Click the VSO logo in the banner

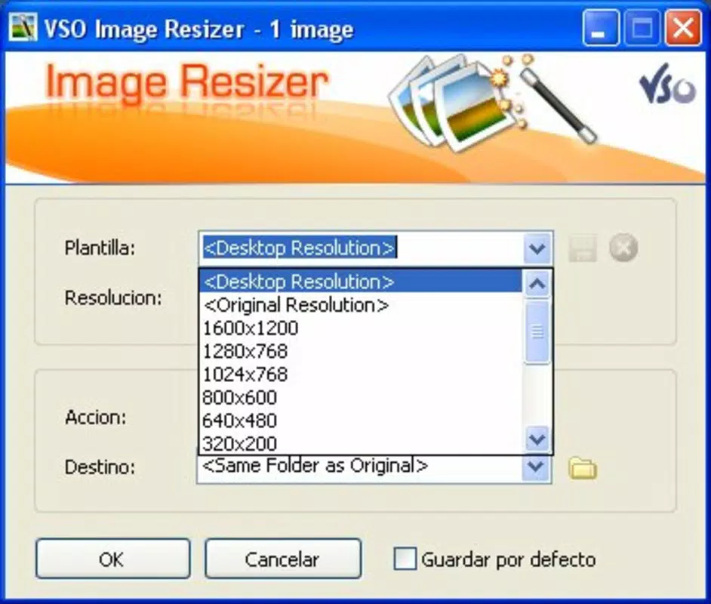pyautogui.click(x=667, y=85)
